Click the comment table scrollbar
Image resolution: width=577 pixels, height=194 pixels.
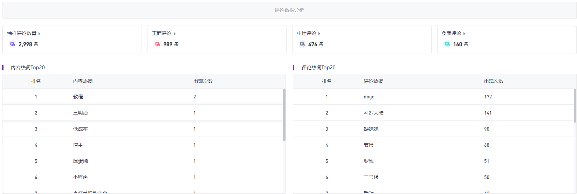(575, 105)
